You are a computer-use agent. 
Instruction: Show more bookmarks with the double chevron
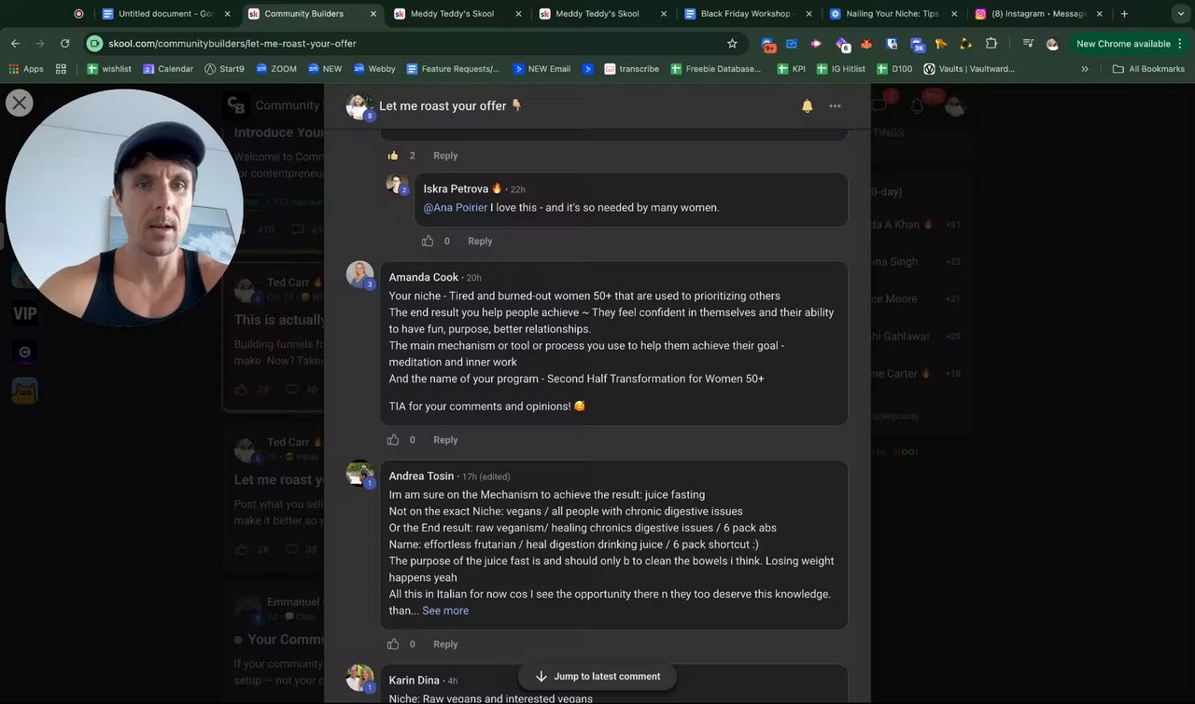(x=1085, y=69)
